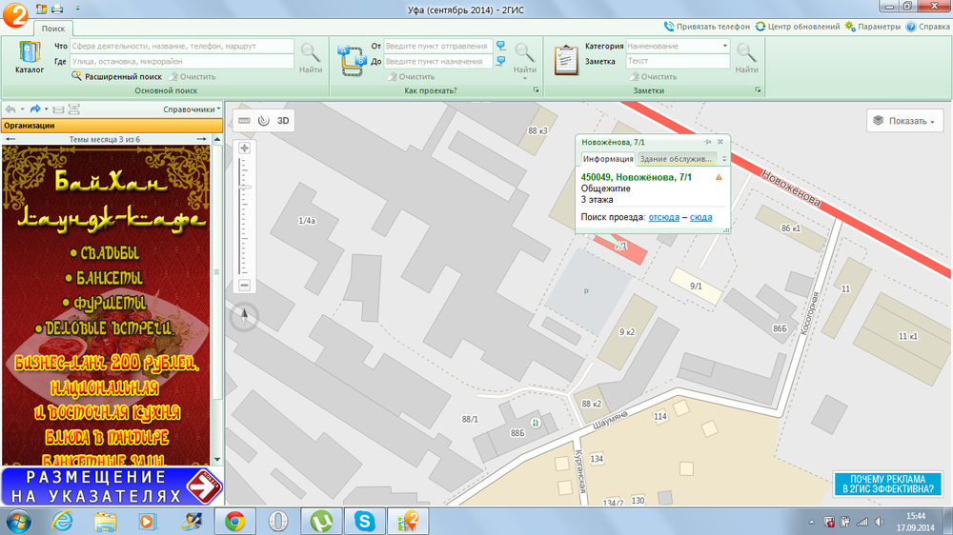Close the Новожёнова 7/1 info card
Screen dimensions: 953x535
(x=720, y=142)
